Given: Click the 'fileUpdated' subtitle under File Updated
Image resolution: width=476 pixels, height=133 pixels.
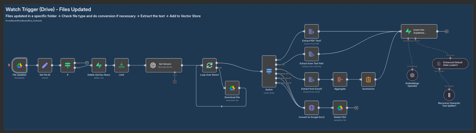Looking at the screenshot, I should (x=19, y=78).
